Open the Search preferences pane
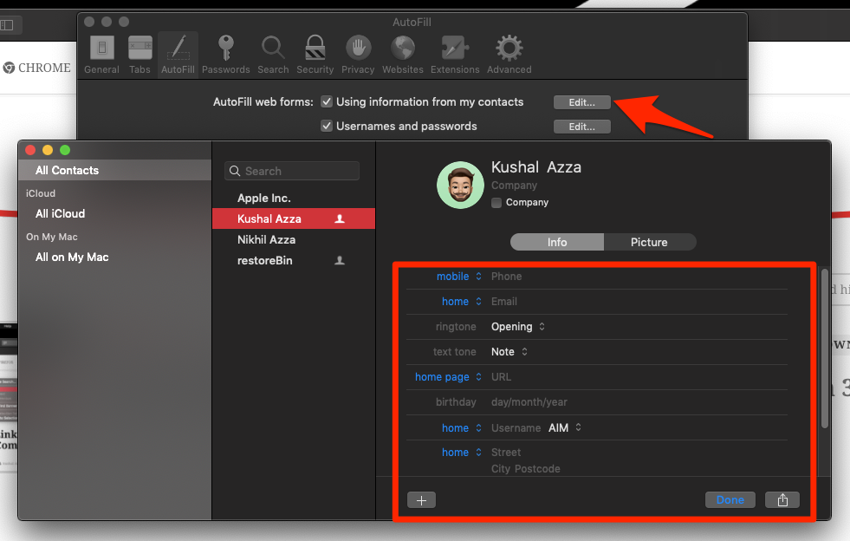 click(x=273, y=55)
